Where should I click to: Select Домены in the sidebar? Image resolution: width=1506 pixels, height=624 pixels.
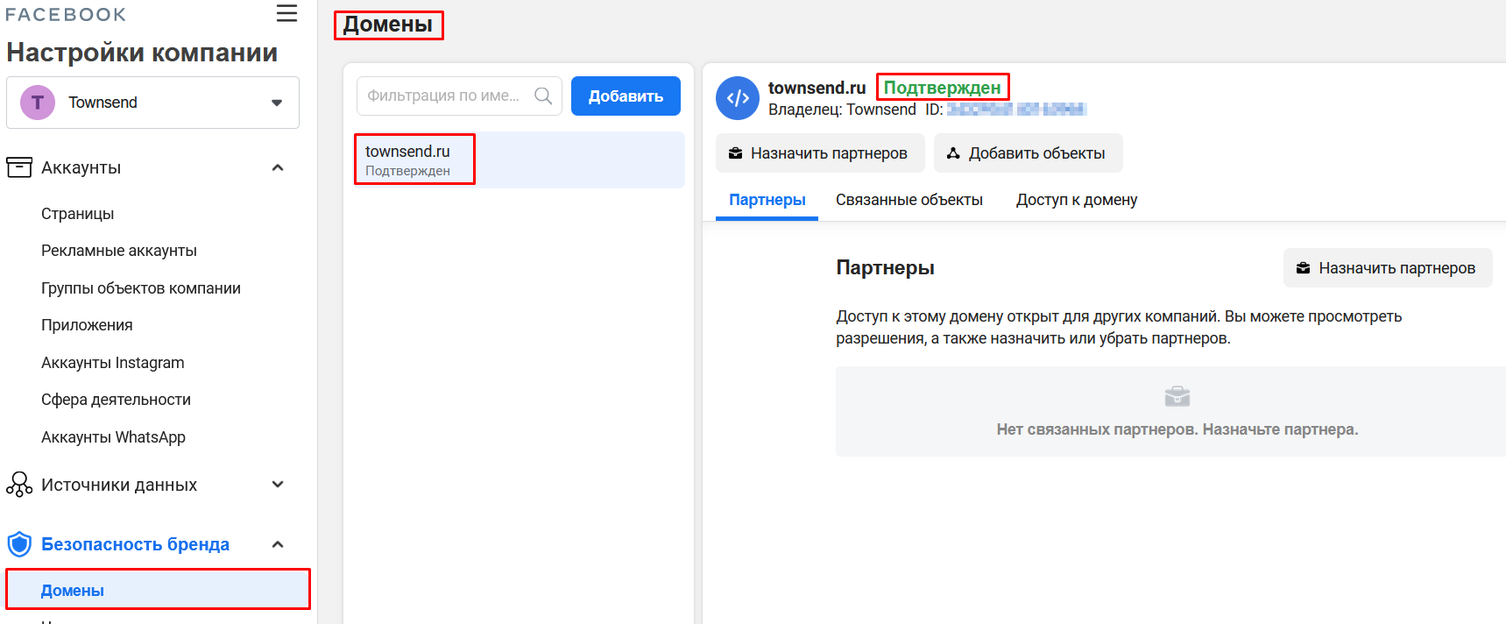[x=158, y=590]
